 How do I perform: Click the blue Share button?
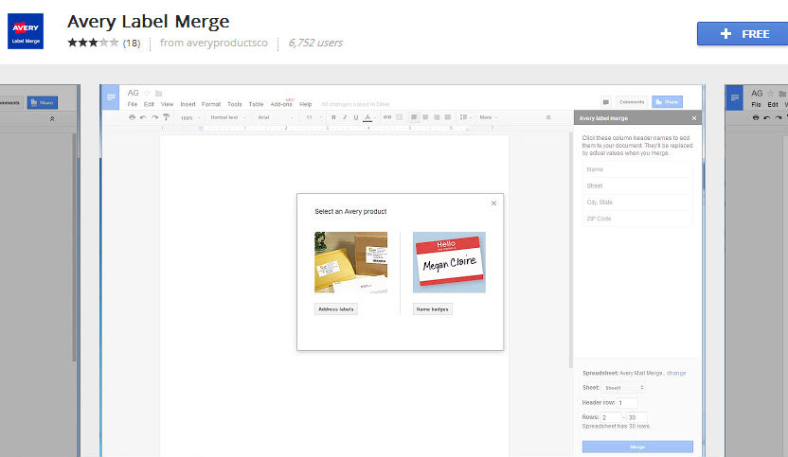click(667, 102)
